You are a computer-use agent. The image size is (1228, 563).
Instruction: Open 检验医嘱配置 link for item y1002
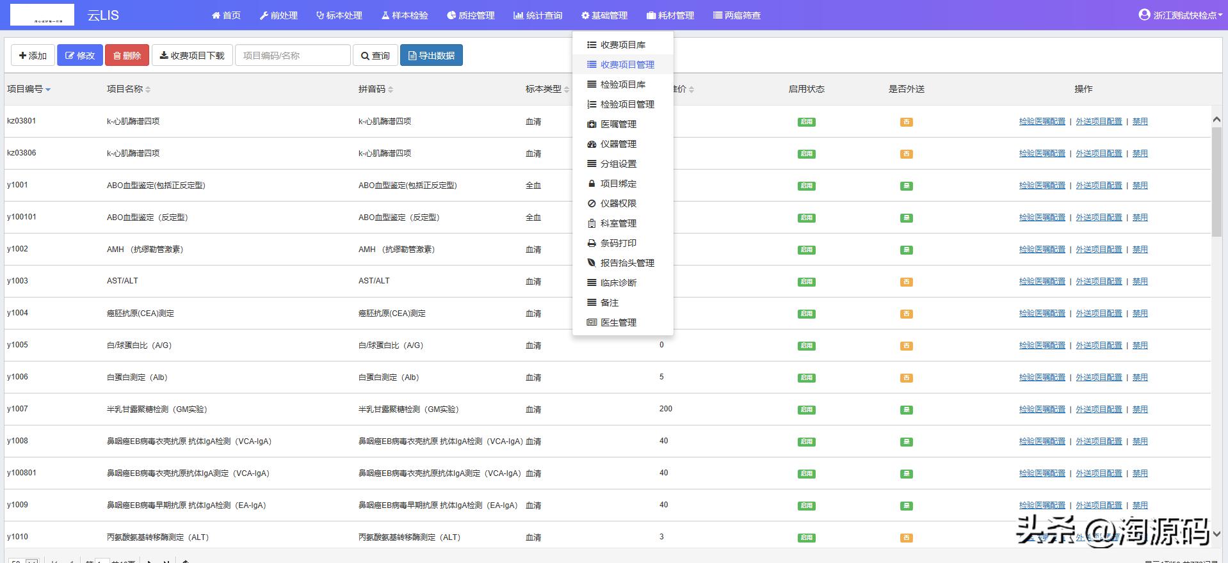1042,250
